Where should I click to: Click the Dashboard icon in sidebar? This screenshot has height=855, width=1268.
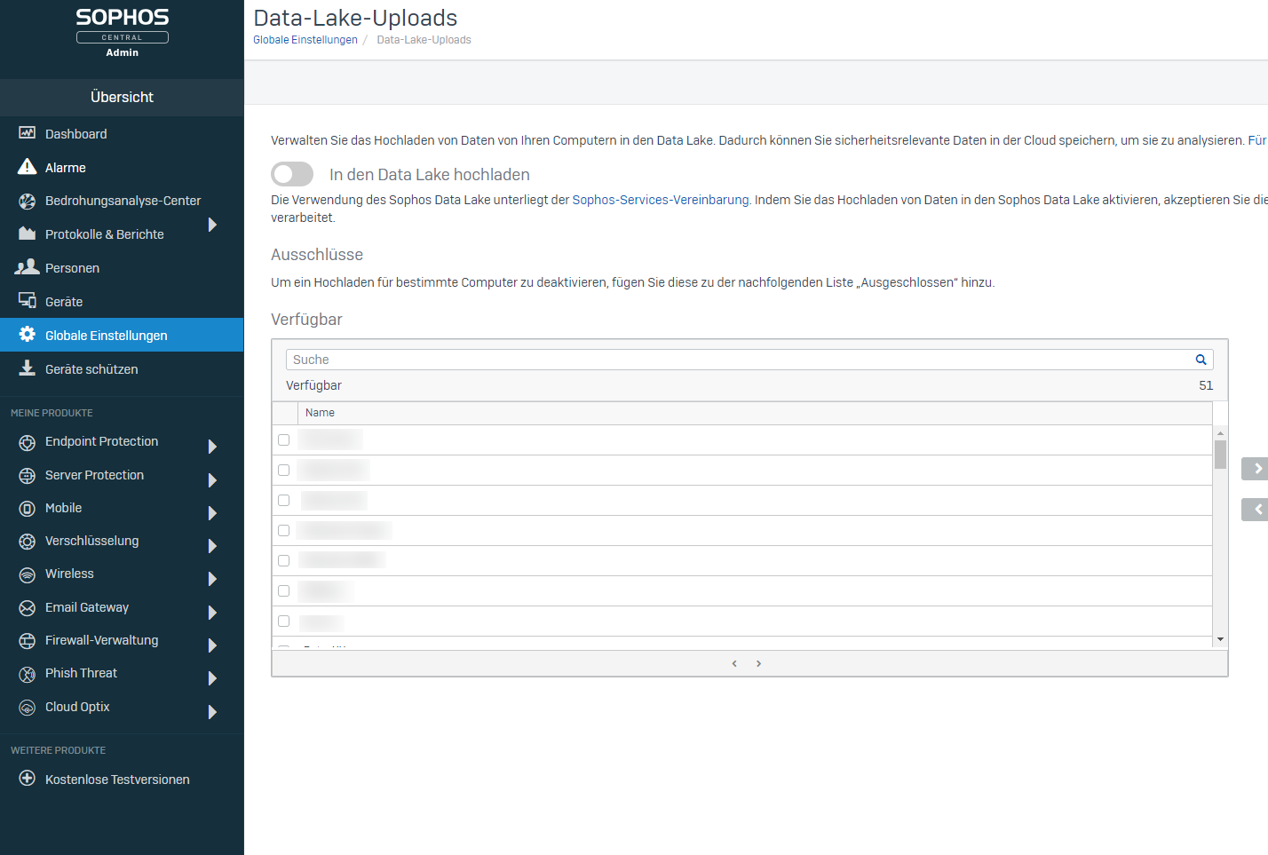coord(28,133)
